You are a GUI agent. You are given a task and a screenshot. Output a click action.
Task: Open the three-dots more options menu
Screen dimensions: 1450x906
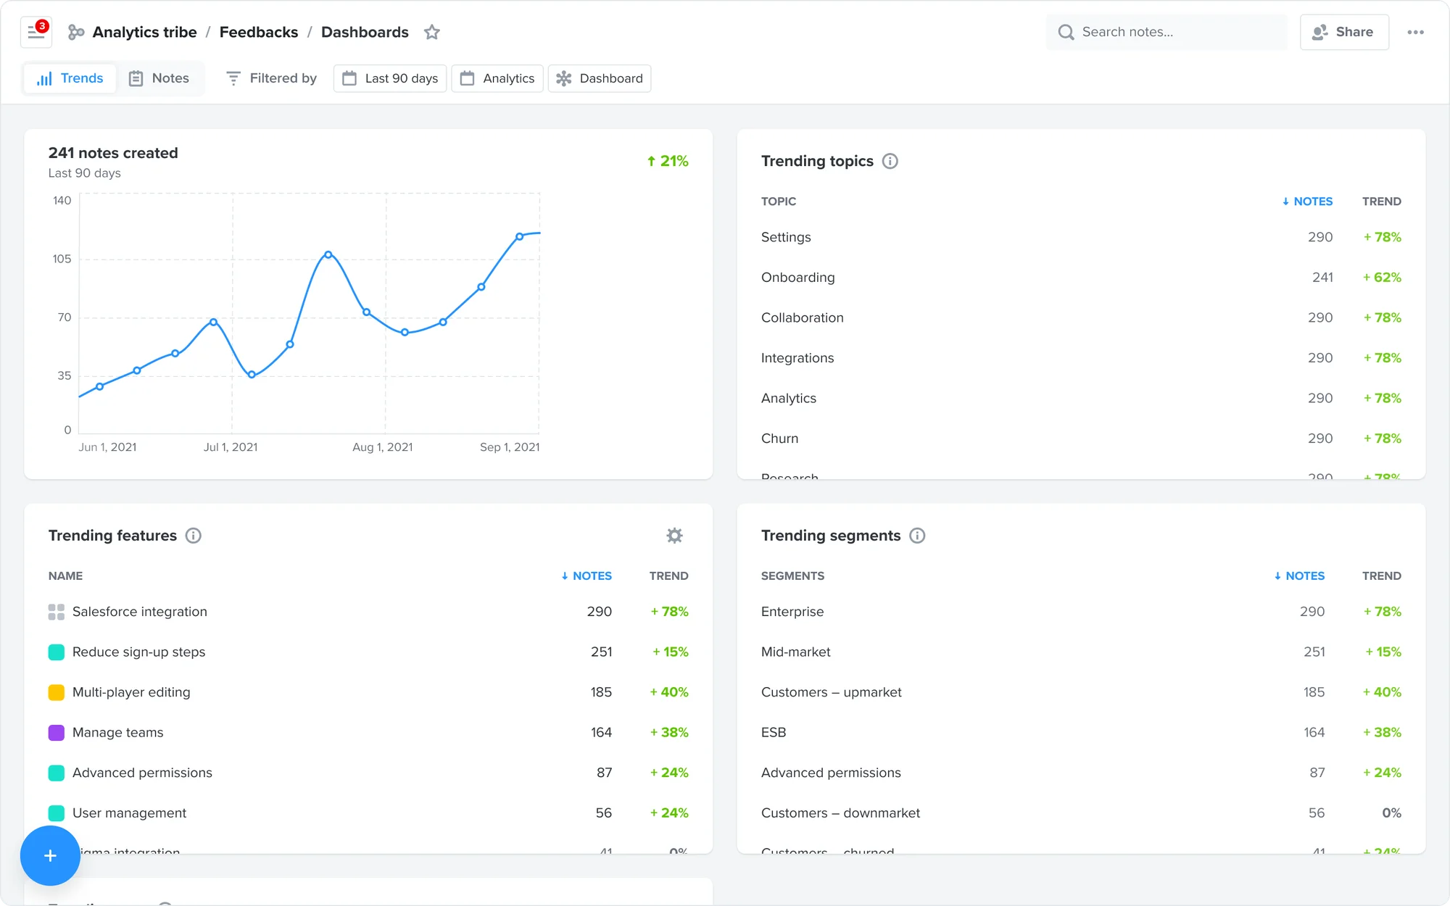point(1415,32)
